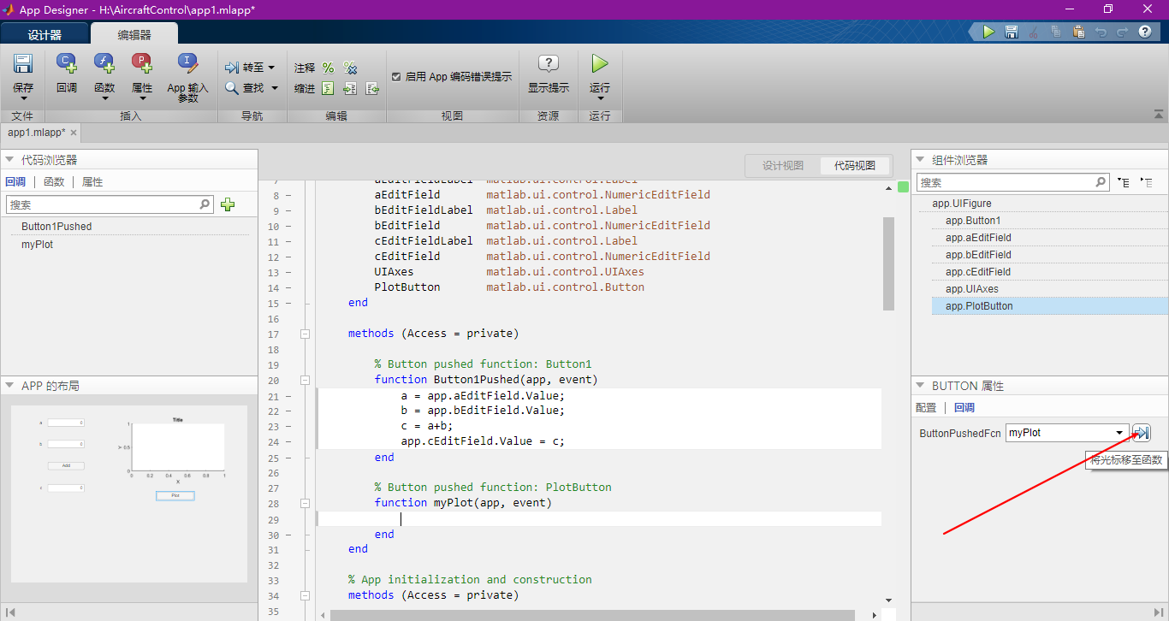
Task: Click the quick access Paste clipboard icon
Action: pos(1077,32)
